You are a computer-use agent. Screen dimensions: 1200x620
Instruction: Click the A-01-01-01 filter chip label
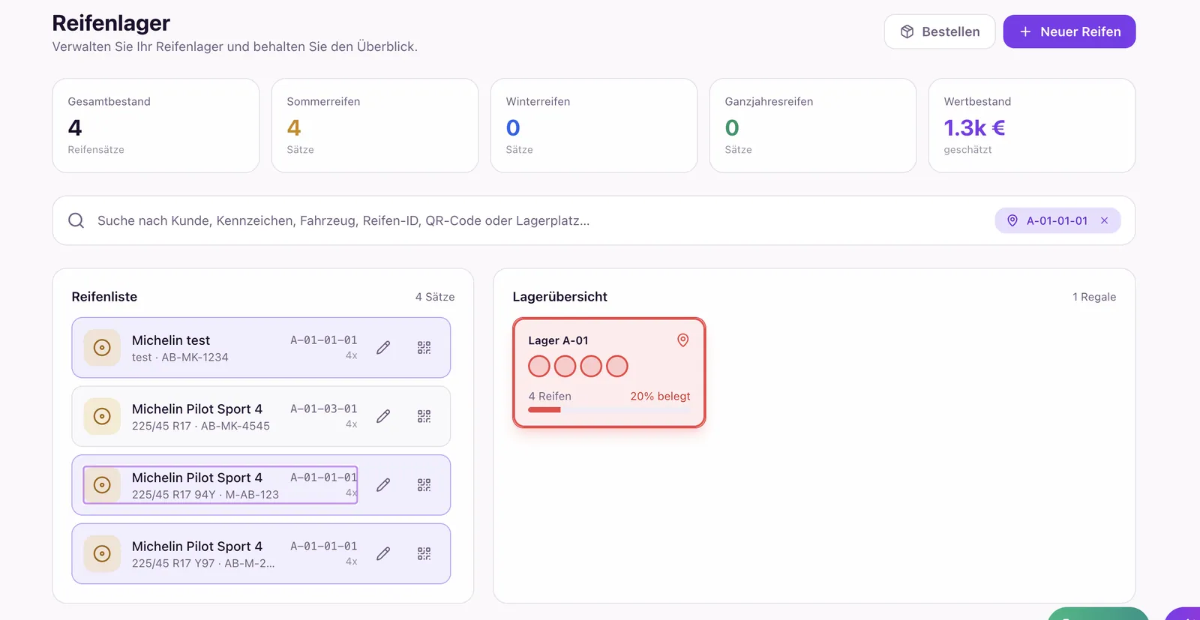tap(1057, 220)
